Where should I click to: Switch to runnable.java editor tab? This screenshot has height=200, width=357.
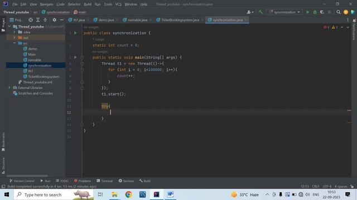[x=137, y=20]
